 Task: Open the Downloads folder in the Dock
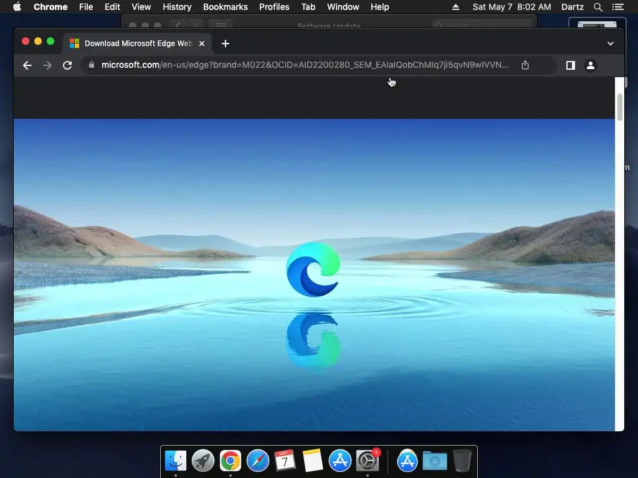434,461
